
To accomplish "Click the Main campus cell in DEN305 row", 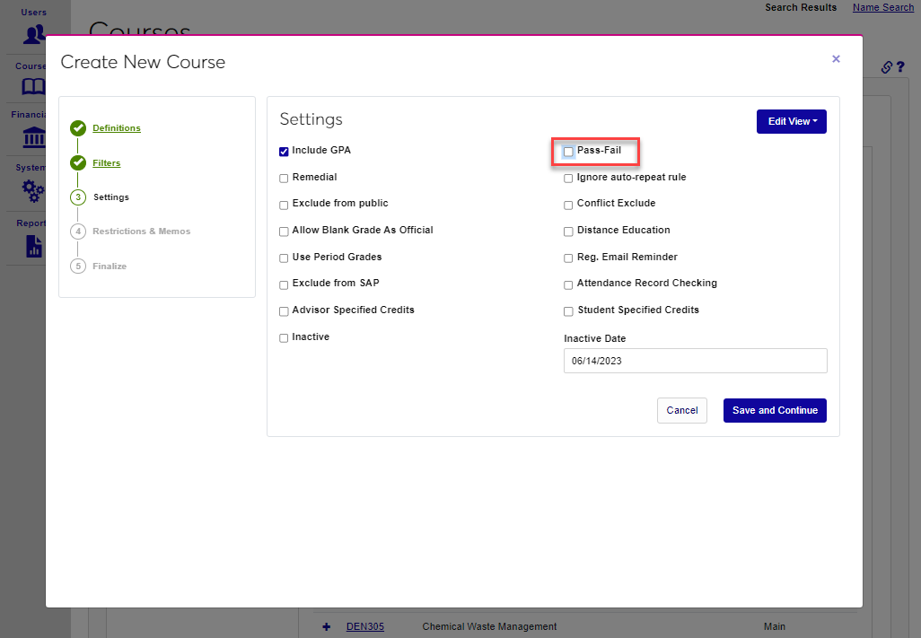I will click(774, 626).
